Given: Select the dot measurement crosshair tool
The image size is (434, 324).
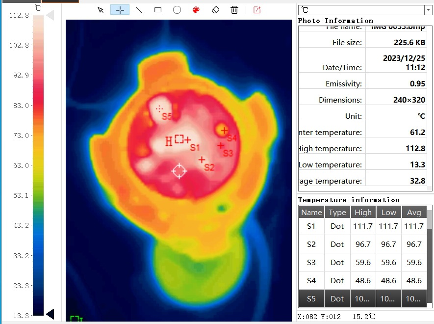Looking at the screenshot, I should (x=120, y=10).
